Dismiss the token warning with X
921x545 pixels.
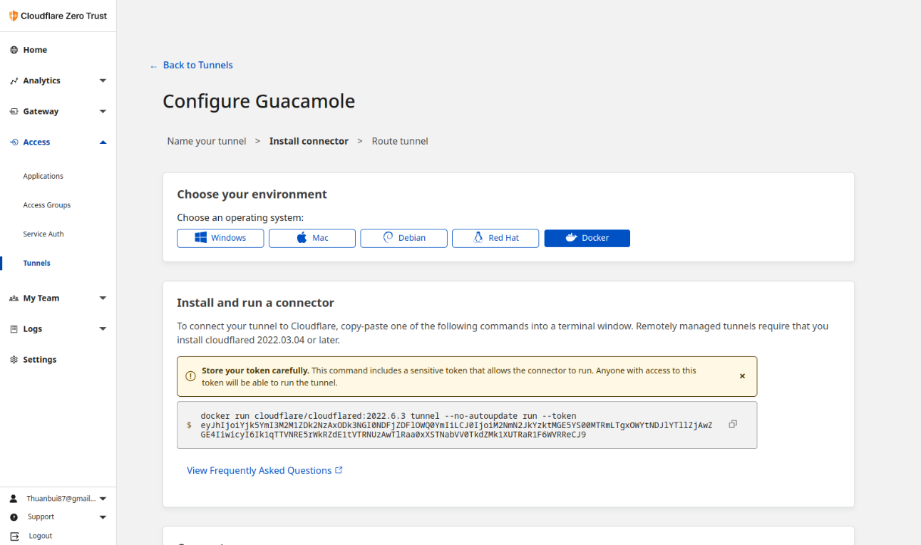tap(742, 376)
